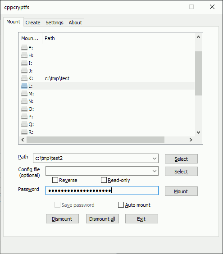This screenshot has width=223, height=254.
Task: Expand the Path combo box dropdown
Action: (x=155, y=158)
